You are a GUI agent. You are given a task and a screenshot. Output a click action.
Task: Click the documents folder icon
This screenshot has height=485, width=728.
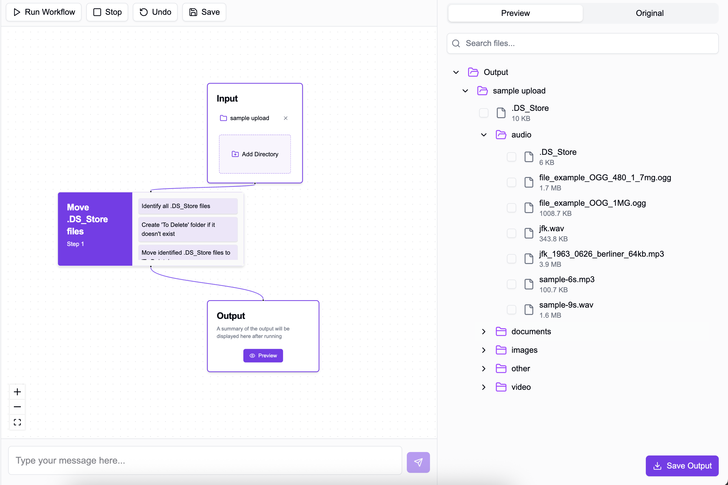pos(501,331)
